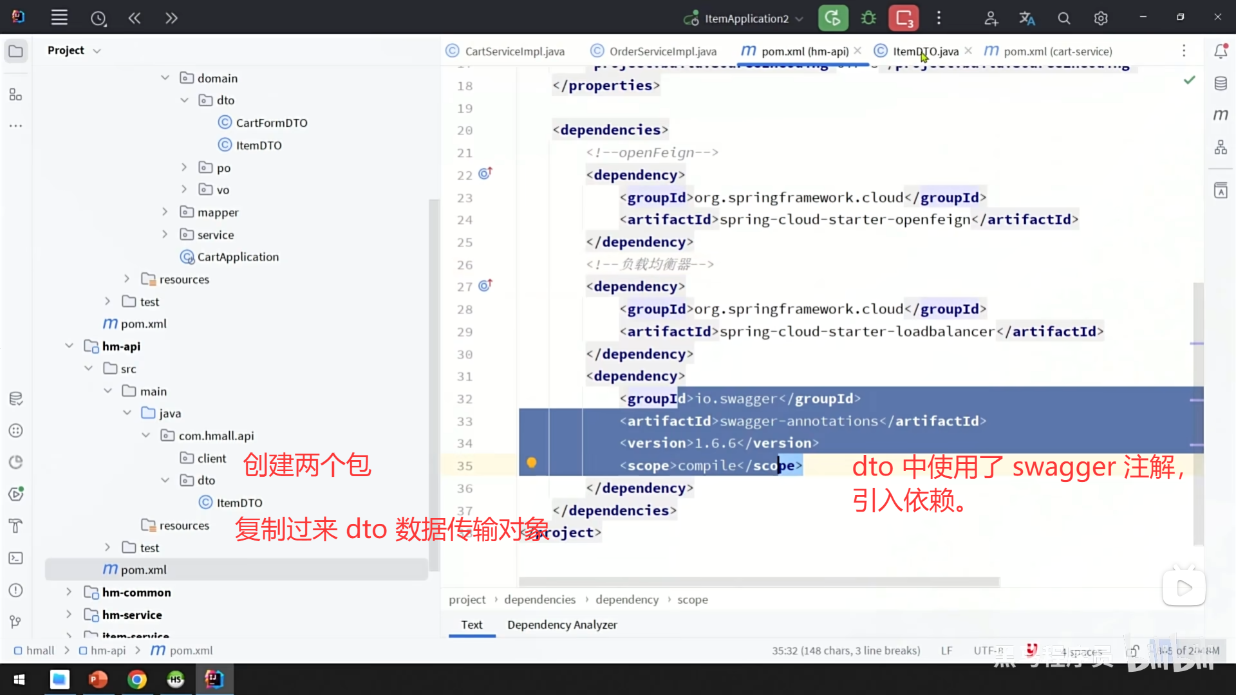Toggle read-only lock icon in status bar

click(1134, 651)
